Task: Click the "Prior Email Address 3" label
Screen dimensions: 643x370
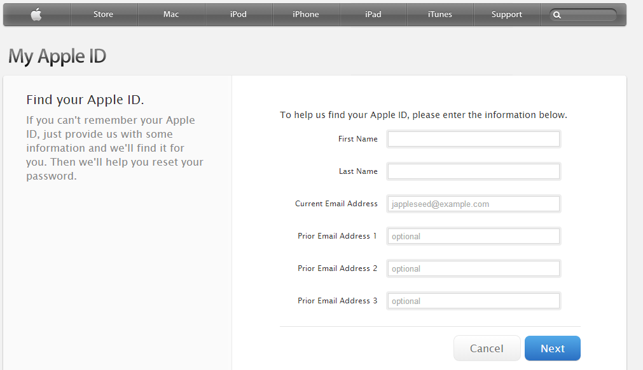Action: [x=337, y=301]
